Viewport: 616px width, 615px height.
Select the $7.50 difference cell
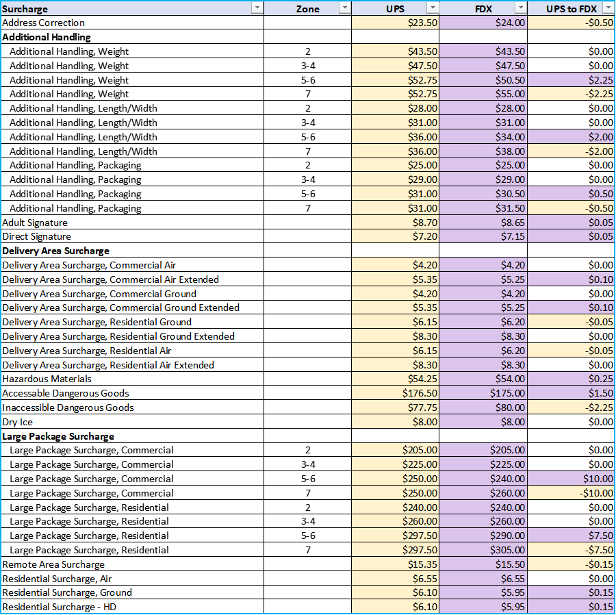click(572, 536)
